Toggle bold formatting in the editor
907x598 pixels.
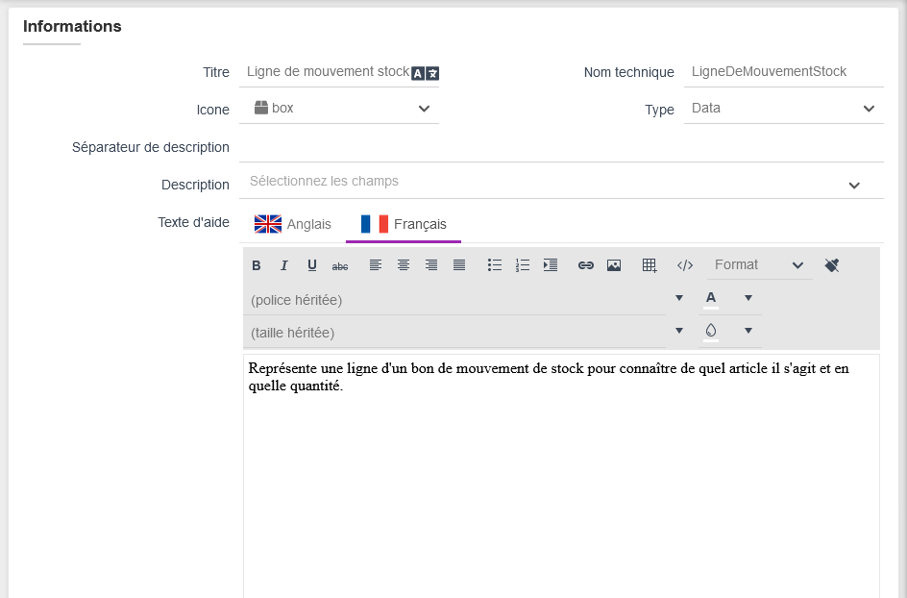tap(257, 265)
